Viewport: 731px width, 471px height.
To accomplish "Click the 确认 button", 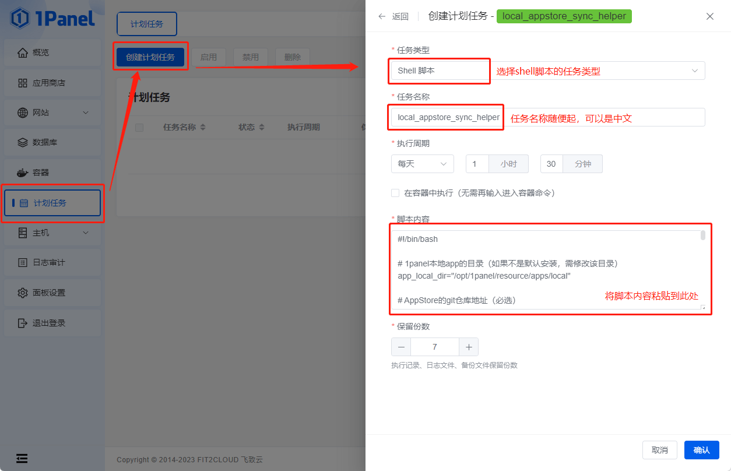I will [702, 450].
